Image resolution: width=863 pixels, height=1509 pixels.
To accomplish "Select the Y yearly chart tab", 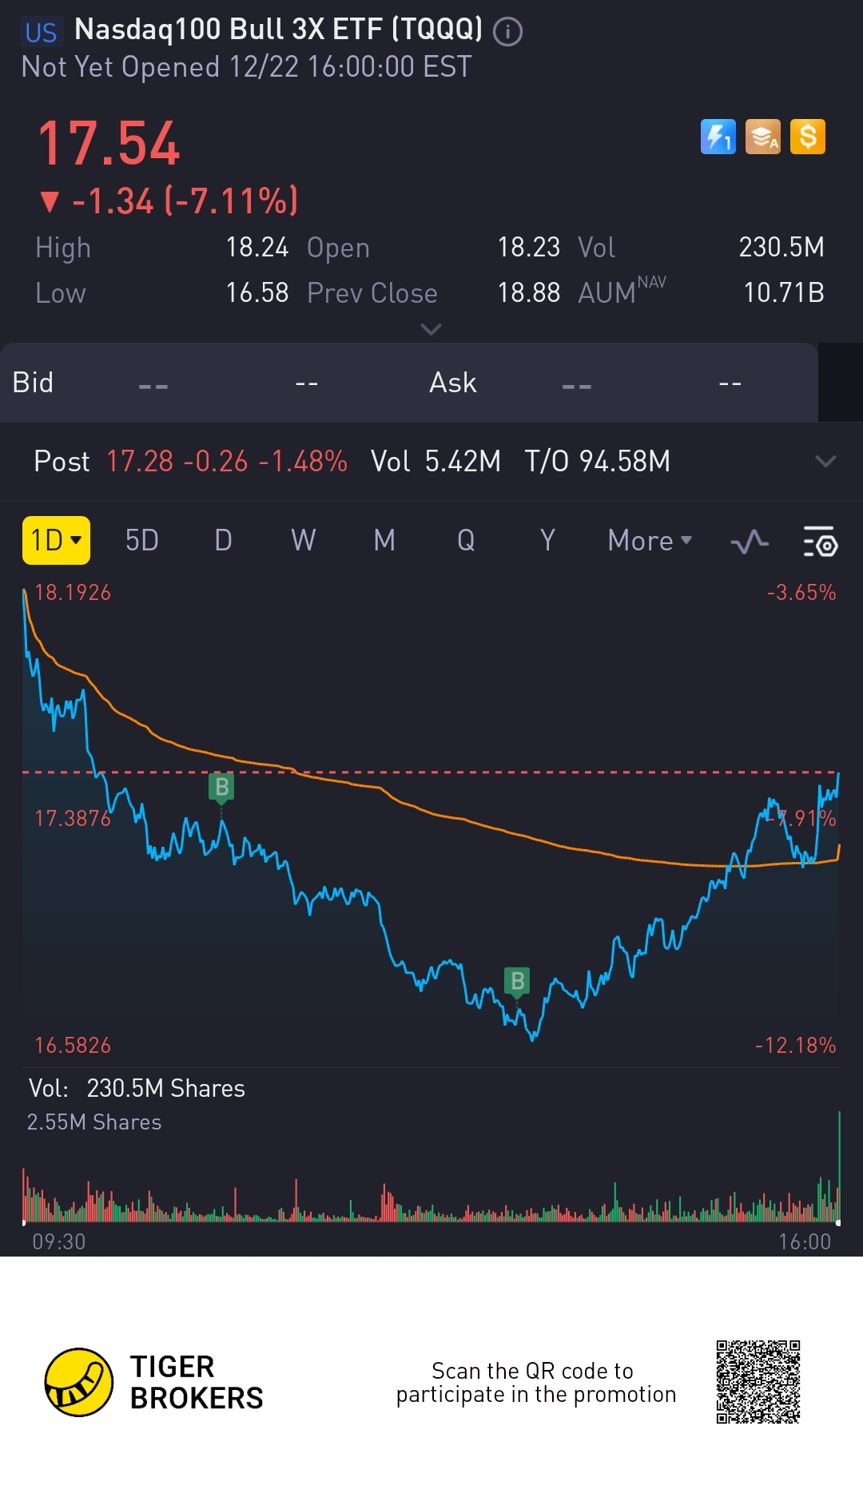I will (547, 541).
